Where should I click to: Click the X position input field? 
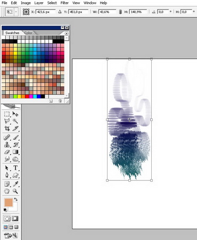45,12
